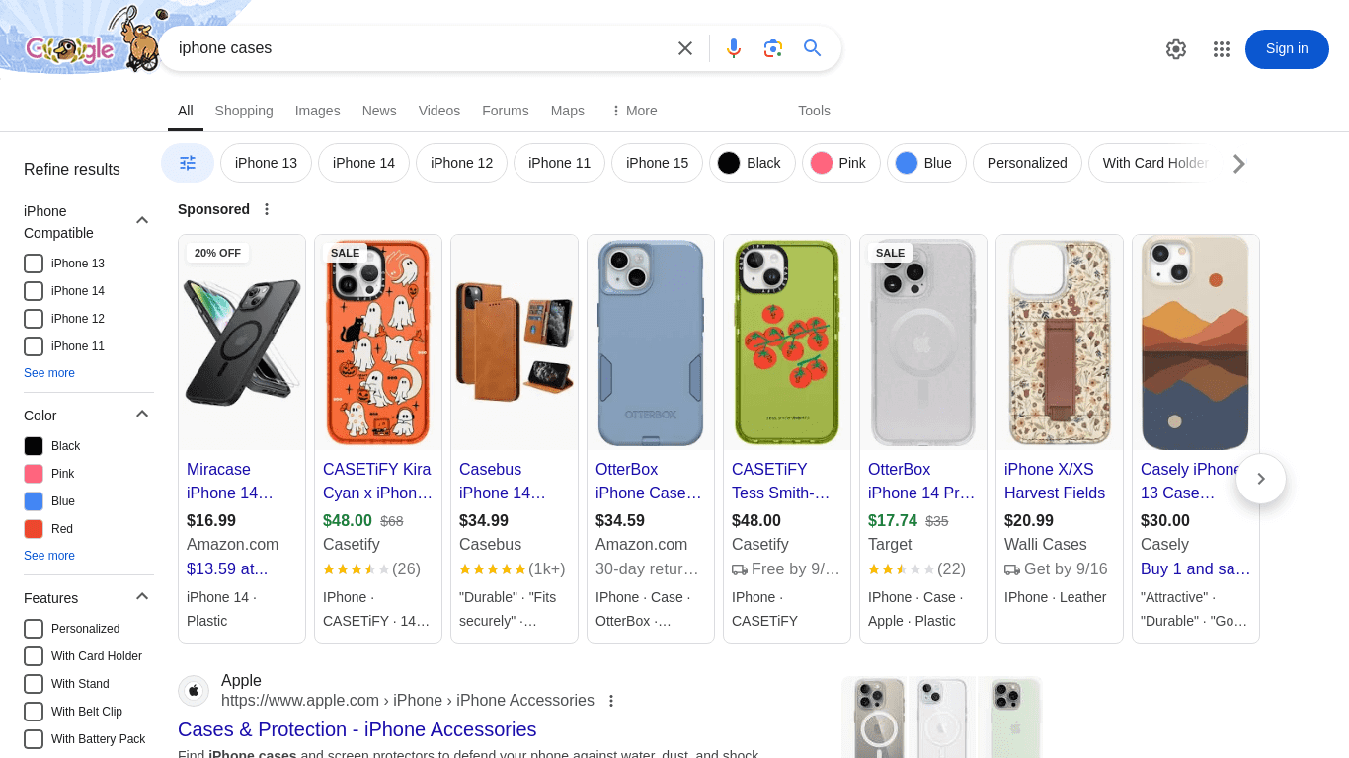This screenshot has width=1349, height=758.
Task: Open the Google apps grid icon
Action: click(1222, 49)
